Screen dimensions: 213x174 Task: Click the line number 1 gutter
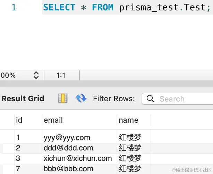coord(14,7)
